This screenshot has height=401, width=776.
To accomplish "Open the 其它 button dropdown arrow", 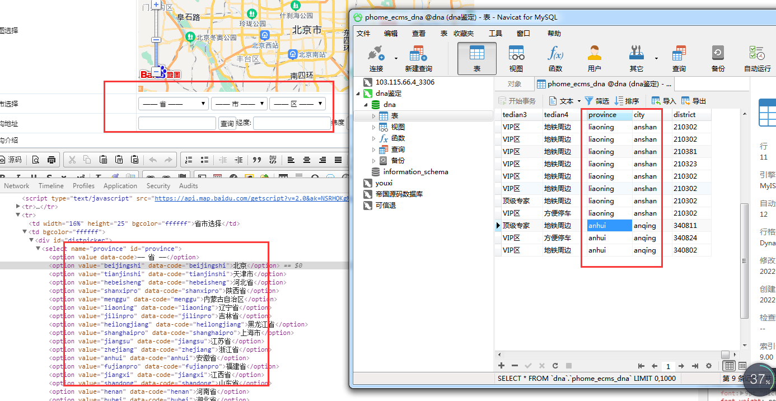I will click(656, 58).
